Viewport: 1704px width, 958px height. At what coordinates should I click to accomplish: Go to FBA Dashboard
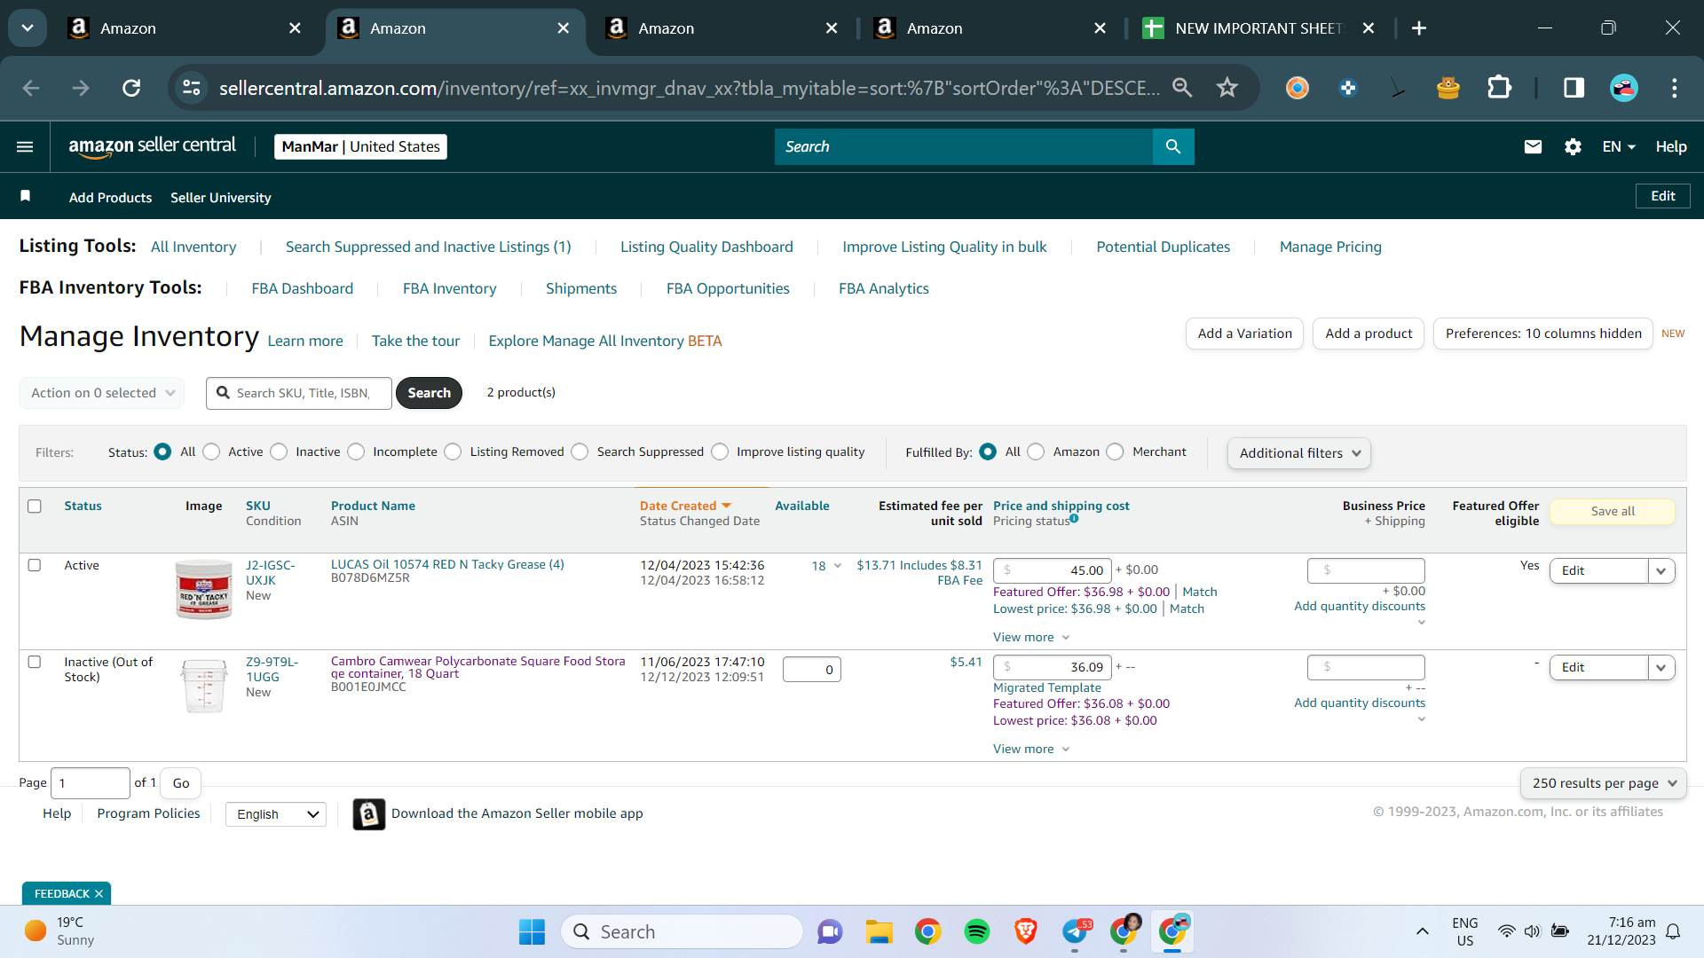pos(302,288)
